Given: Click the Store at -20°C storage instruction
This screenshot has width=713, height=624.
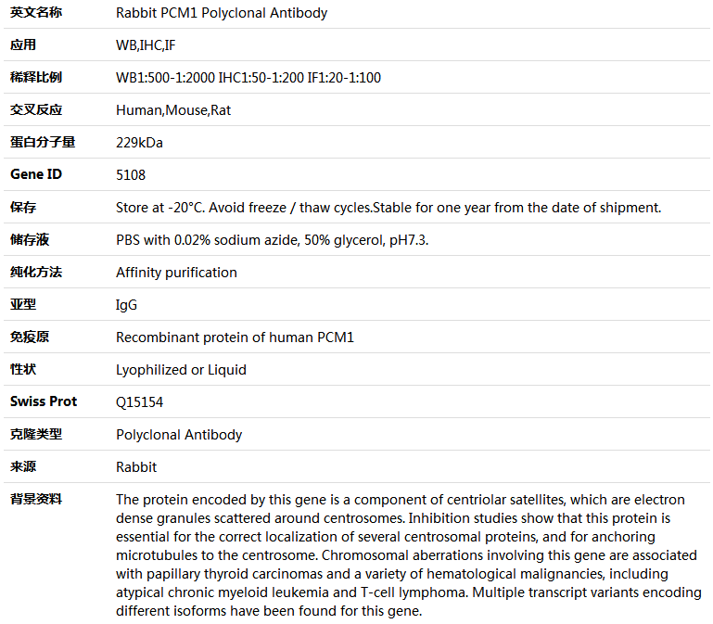Looking at the screenshot, I should [388, 208].
